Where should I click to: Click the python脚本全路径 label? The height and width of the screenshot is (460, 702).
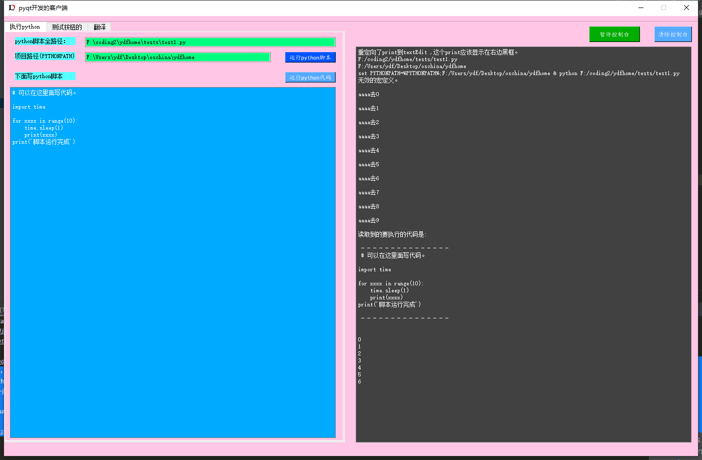pyautogui.click(x=45, y=41)
